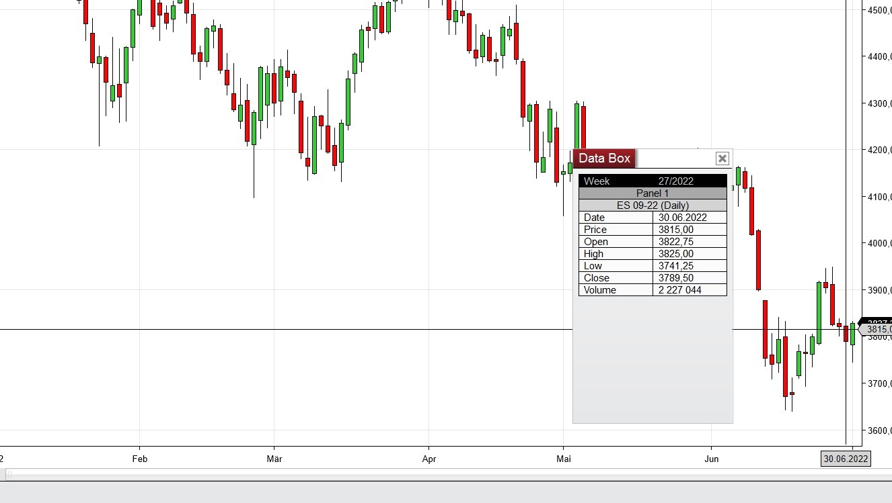The image size is (892, 503).
Task: Select the ES 09-22 (Daily) row
Action: [653, 205]
